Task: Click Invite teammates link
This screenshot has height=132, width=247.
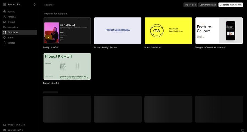Action: point(16,125)
